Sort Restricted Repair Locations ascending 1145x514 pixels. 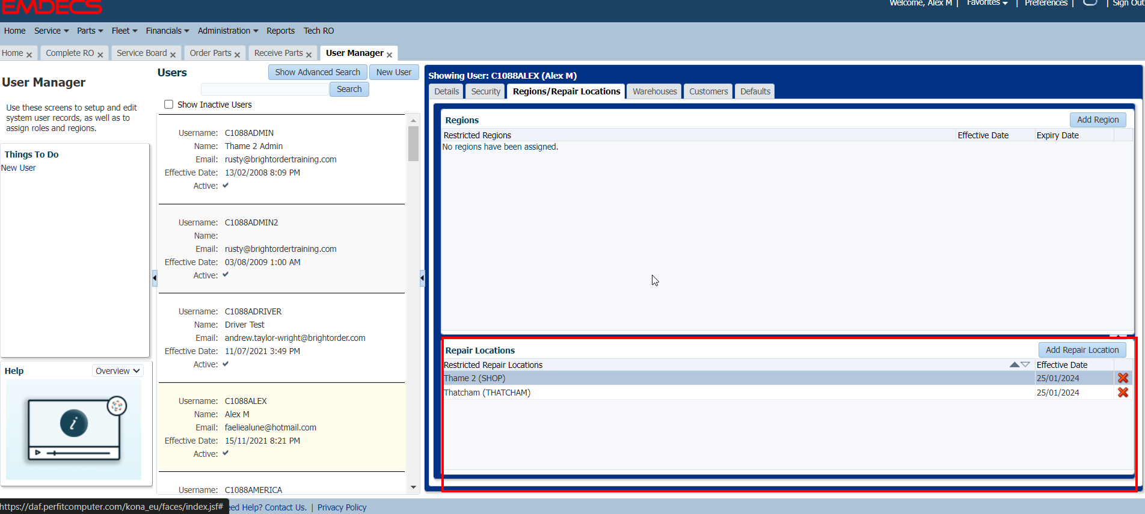click(x=1015, y=365)
